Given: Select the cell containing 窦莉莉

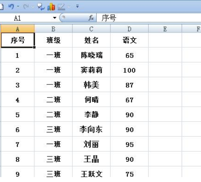Looking at the screenshot, I should [x=91, y=70].
